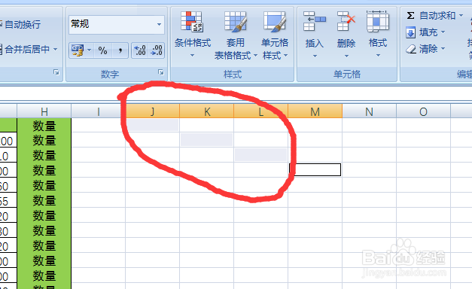This screenshot has height=289, width=472.
Task: Expand the Delete (删除) dropdown arrow
Action: (x=346, y=56)
